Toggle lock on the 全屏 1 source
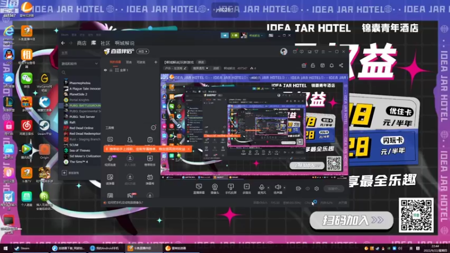 click(x=111, y=70)
